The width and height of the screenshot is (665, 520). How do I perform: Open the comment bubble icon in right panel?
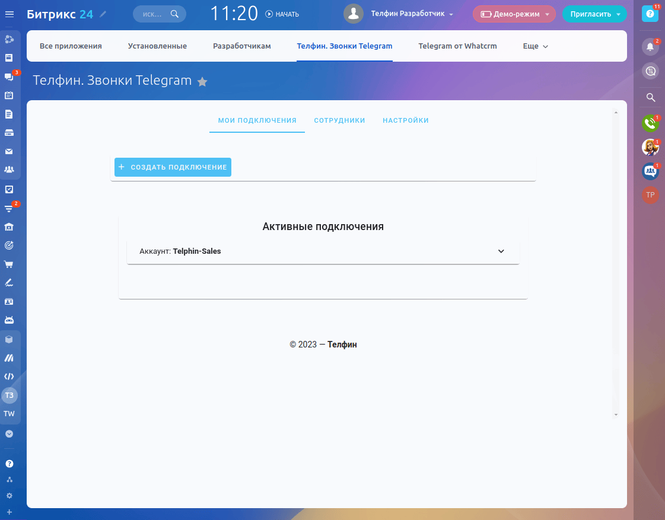pos(650,71)
